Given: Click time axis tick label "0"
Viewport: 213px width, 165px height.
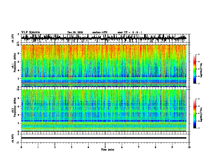Looking at the screenshot, I should pyautogui.click(x=21, y=147).
